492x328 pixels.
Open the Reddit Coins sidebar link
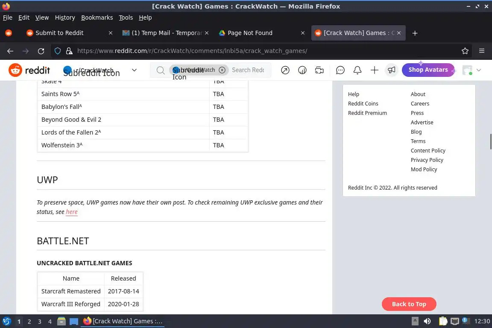(363, 104)
